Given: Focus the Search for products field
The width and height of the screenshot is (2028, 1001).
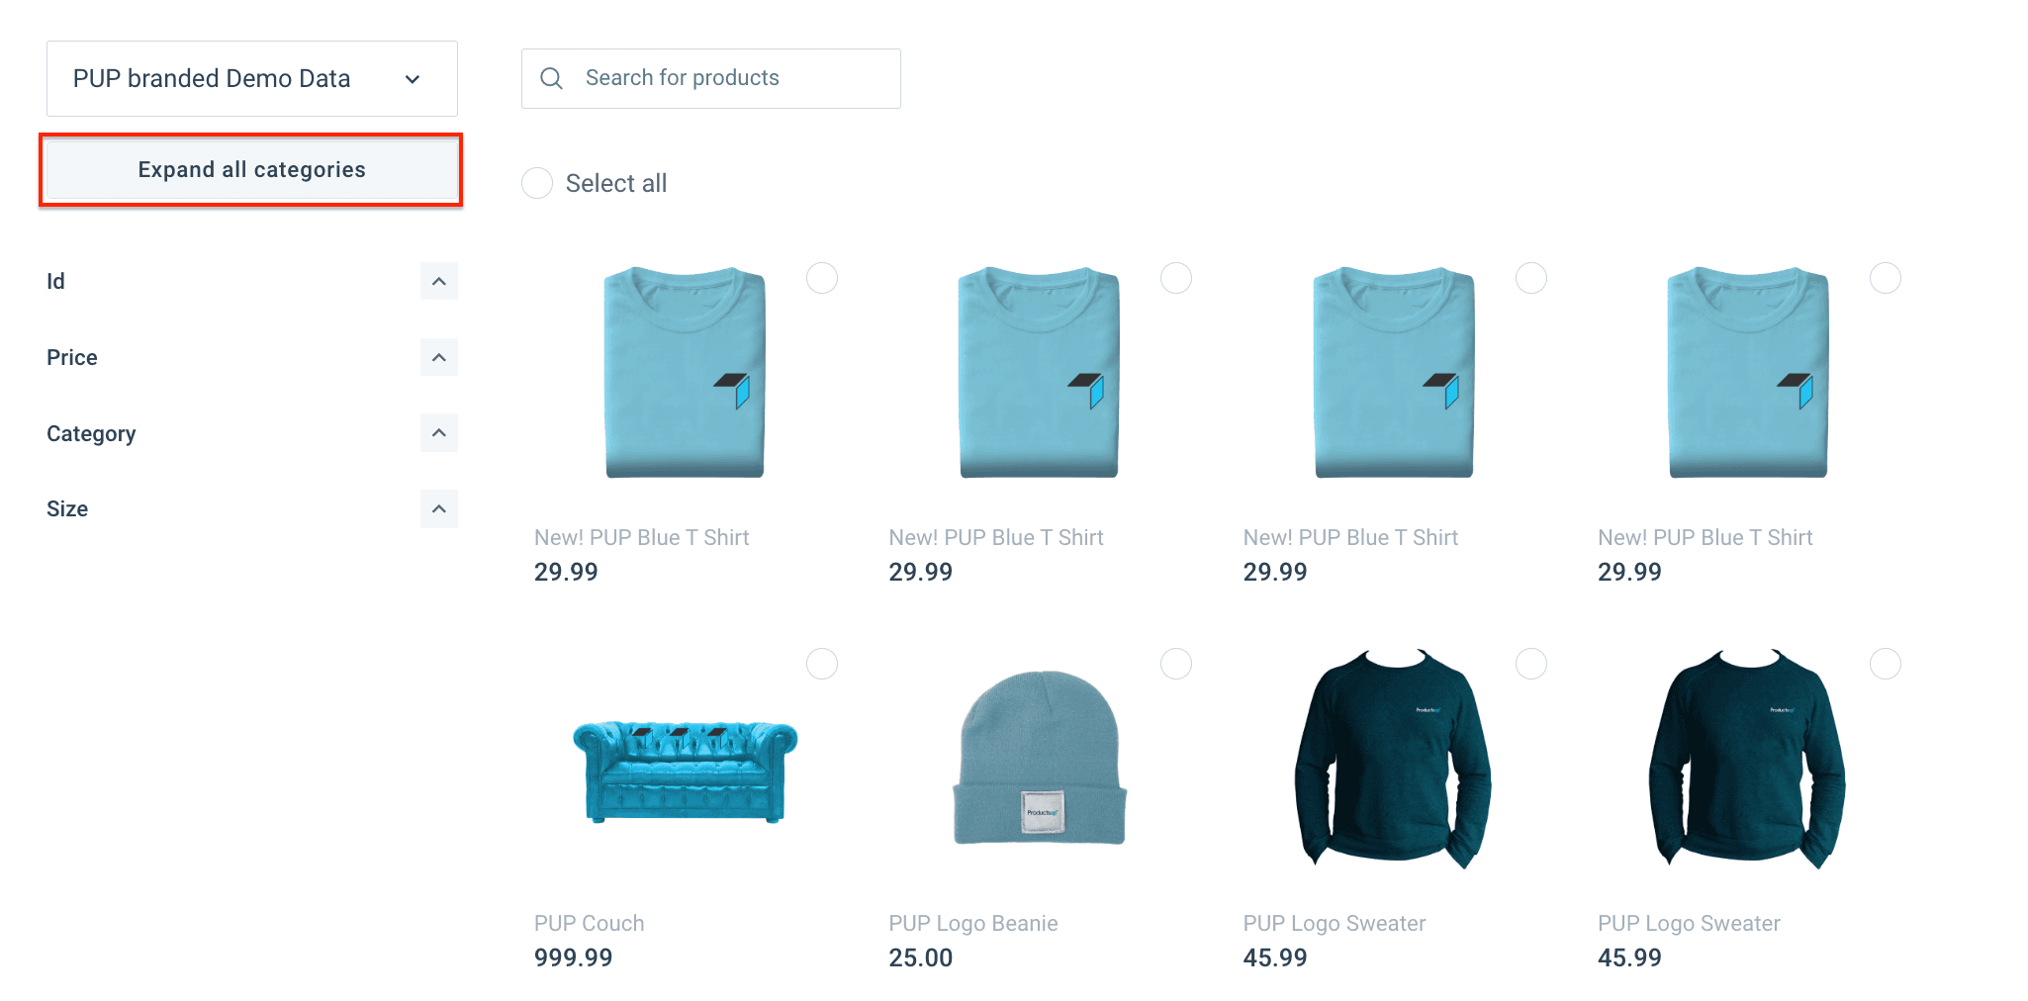Looking at the screenshot, I should (711, 78).
